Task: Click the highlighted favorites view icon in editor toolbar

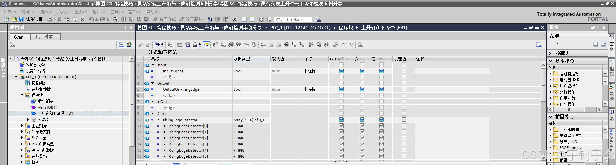Action: pos(206,45)
